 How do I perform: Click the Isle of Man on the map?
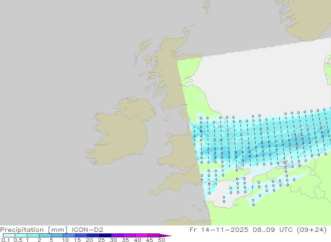[x=167, y=118]
